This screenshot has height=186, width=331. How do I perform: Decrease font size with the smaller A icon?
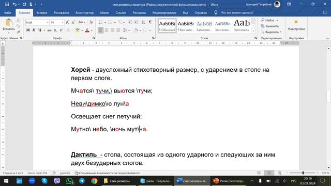click(x=73, y=22)
